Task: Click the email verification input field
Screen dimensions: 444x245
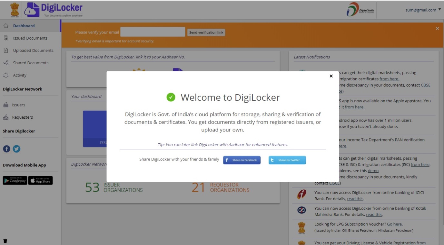Action: tap(153, 32)
